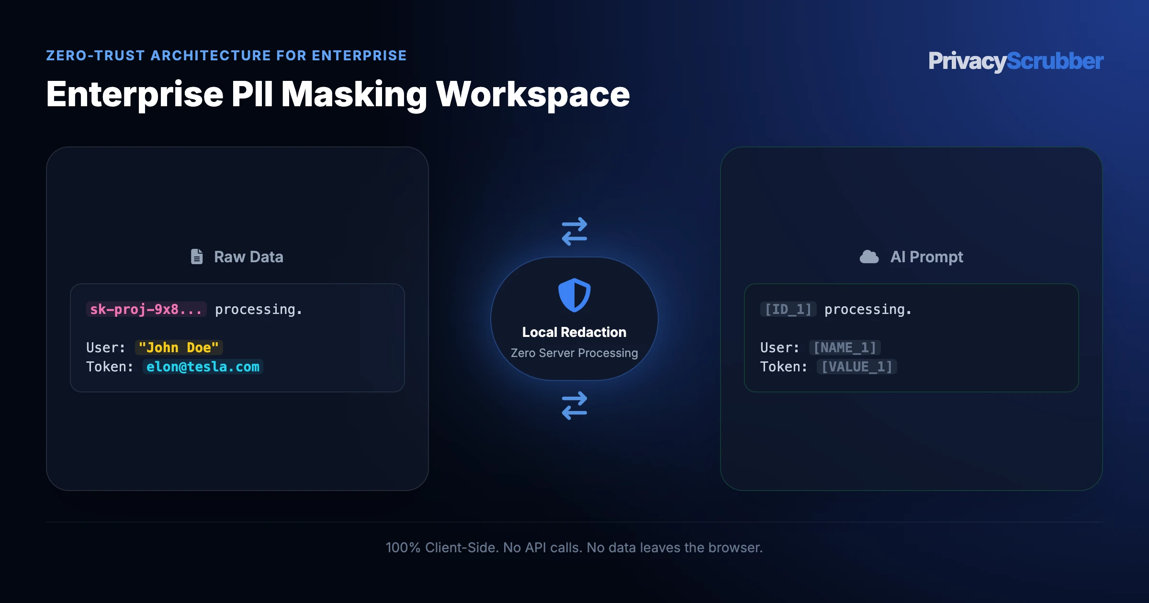Click the word processing. in Raw Data box
Image resolution: width=1149 pixels, height=603 pixels.
tap(259, 310)
